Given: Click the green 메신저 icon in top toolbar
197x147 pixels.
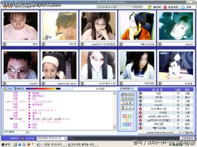Looking at the screenshot, I should pyautogui.click(x=150, y=7).
